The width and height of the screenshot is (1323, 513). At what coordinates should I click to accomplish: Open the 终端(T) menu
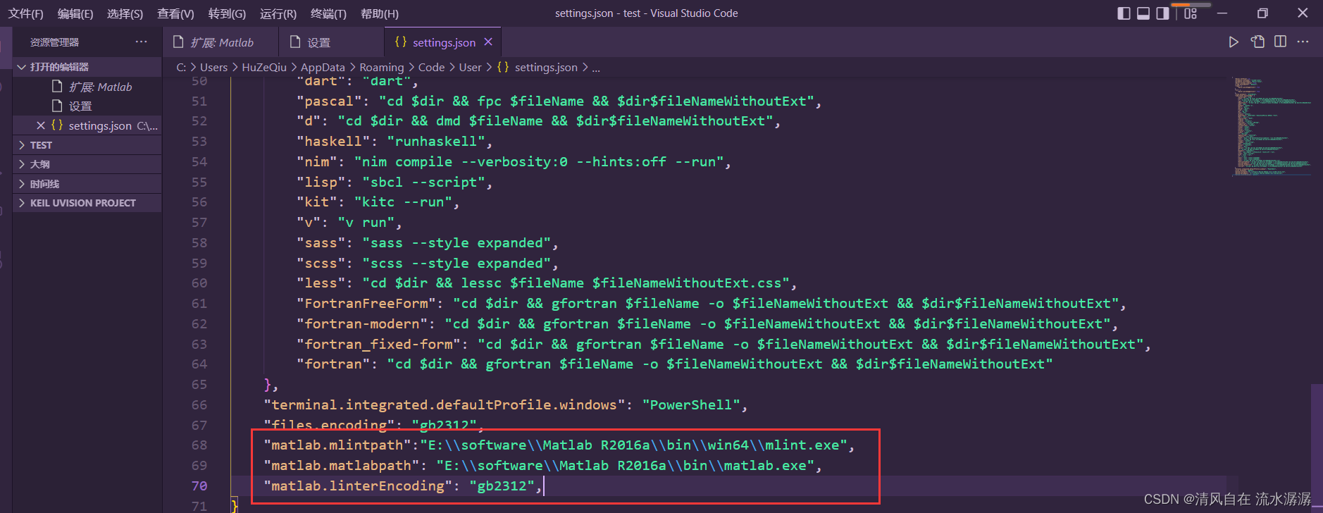coord(328,13)
